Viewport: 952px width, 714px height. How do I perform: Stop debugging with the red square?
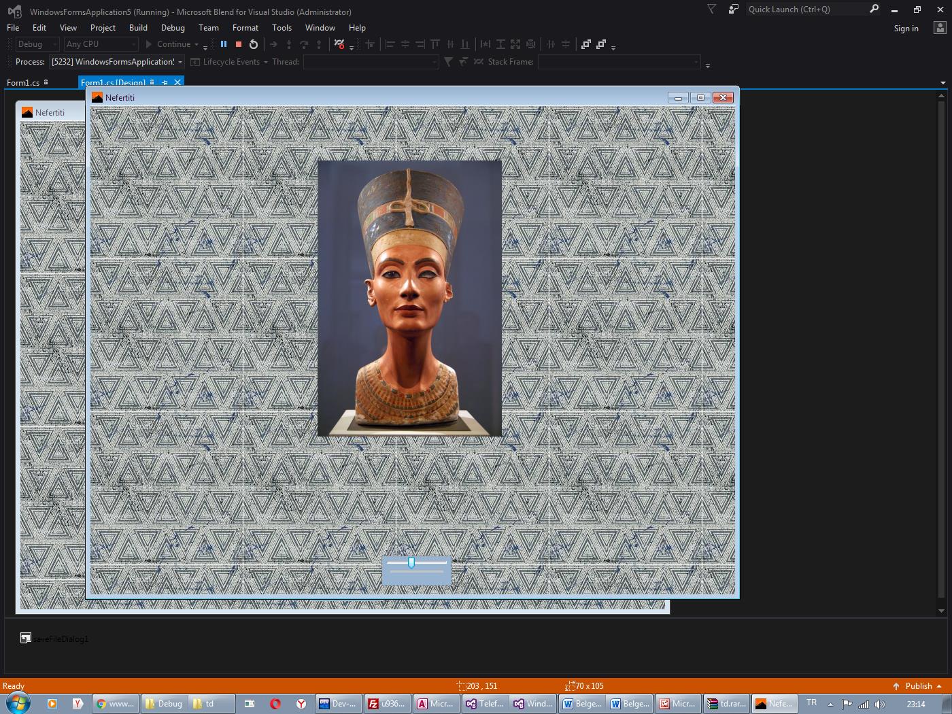coord(239,44)
